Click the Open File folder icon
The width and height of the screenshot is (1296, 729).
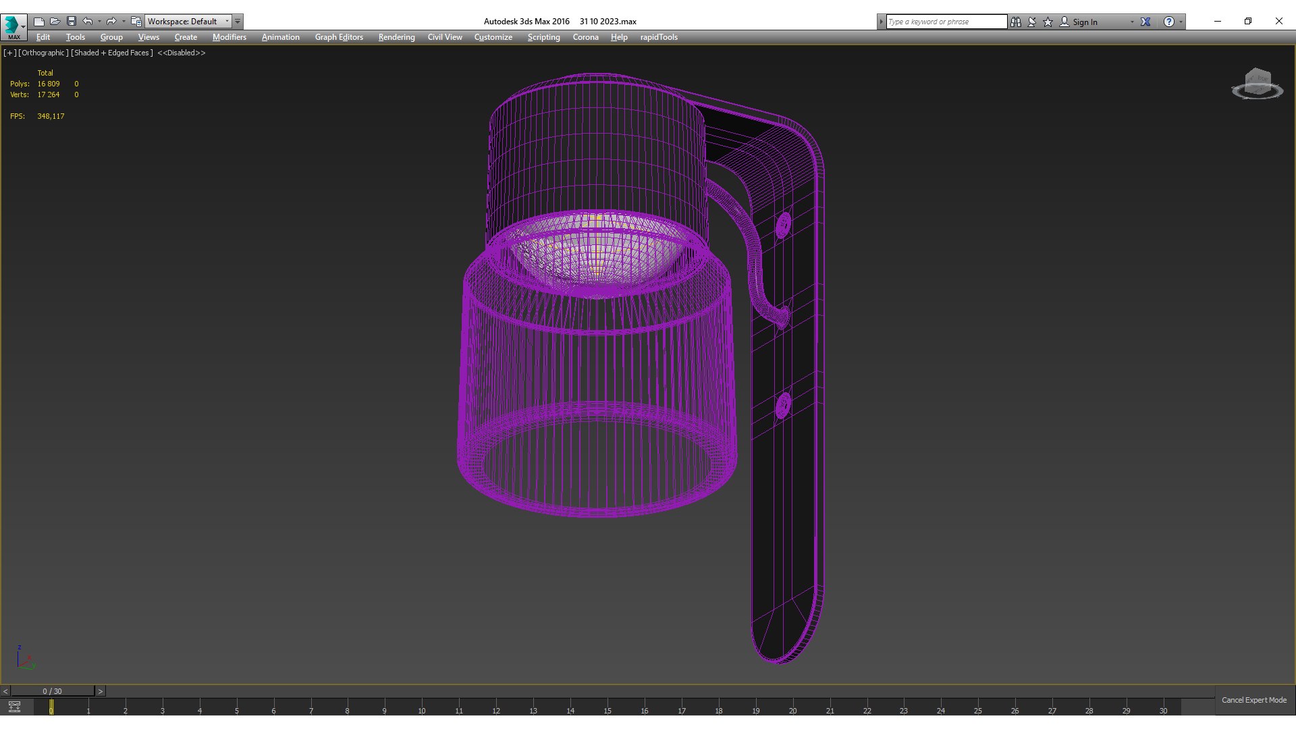click(x=55, y=22)
